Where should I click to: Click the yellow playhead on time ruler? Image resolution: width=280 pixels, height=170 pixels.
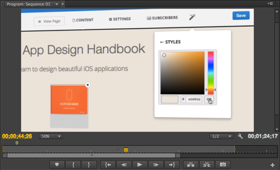point(126,150)
